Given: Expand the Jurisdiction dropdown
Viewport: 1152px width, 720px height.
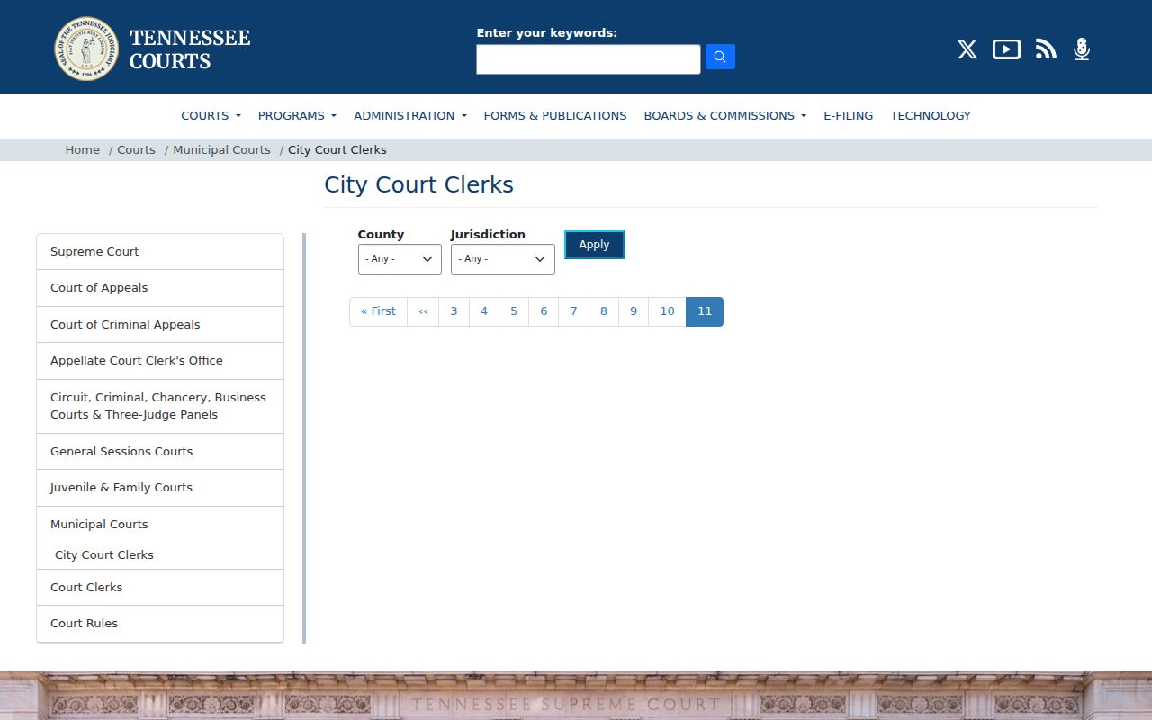Looking at the screenshot, I should 503,259.
